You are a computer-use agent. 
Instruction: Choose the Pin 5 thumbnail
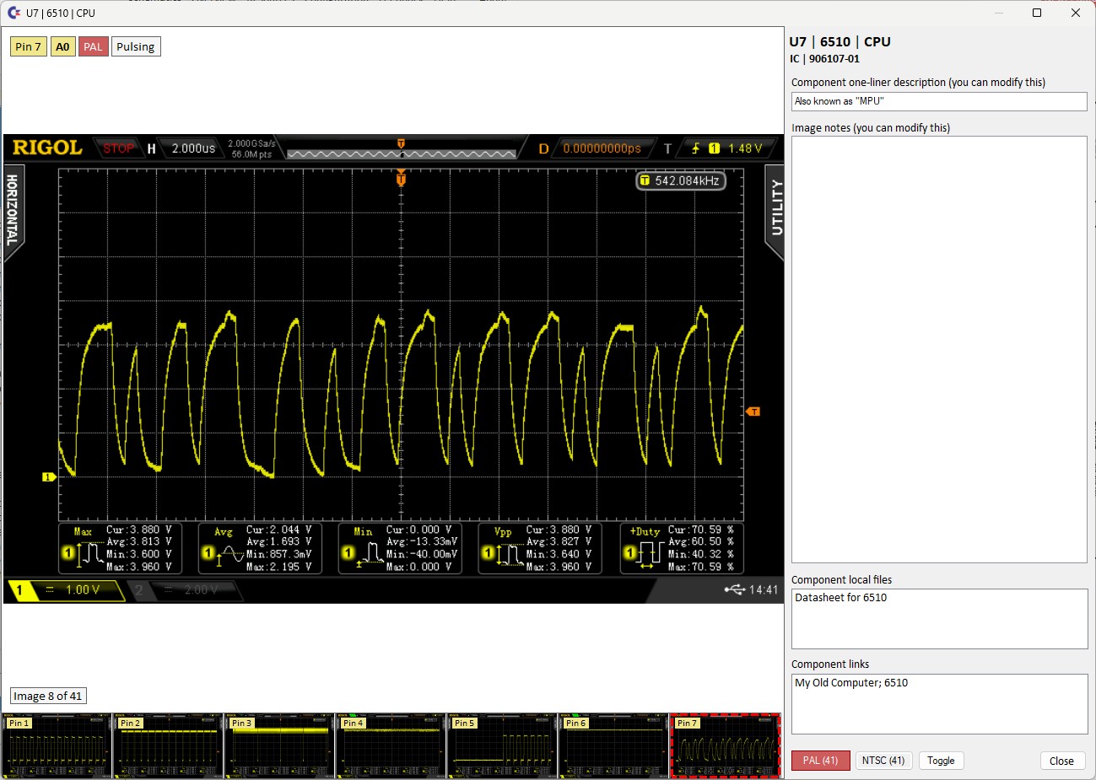click(502, 746)
